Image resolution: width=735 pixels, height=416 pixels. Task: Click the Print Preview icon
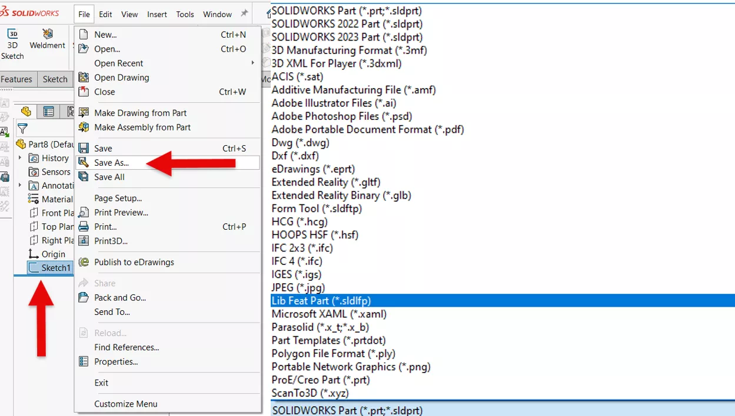84,212
